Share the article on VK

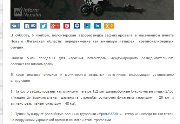point(15,26)
